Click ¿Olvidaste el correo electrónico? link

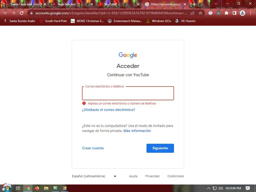[x=108, y=110]
